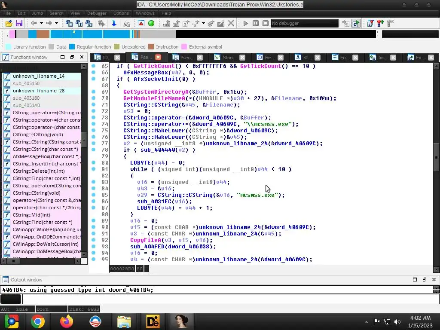The height and width of the screenshot is (330, 440).
Task: Select CString::MakeLower-adjacent entry 'CString::Mid(int)'
Action: (42, 215)
